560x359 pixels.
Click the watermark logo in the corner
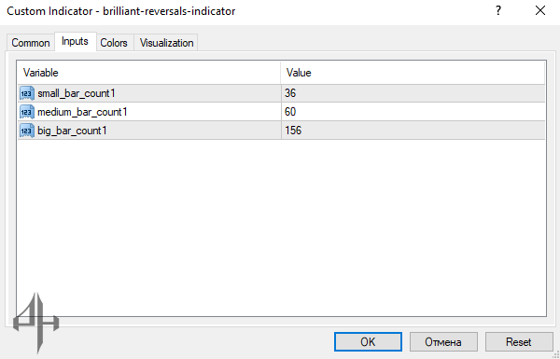point(36,323)
